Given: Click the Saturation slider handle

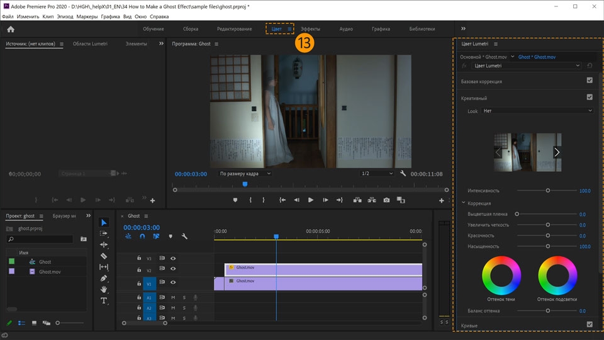Looking at the screenshot, I should [x=548, y=246].
